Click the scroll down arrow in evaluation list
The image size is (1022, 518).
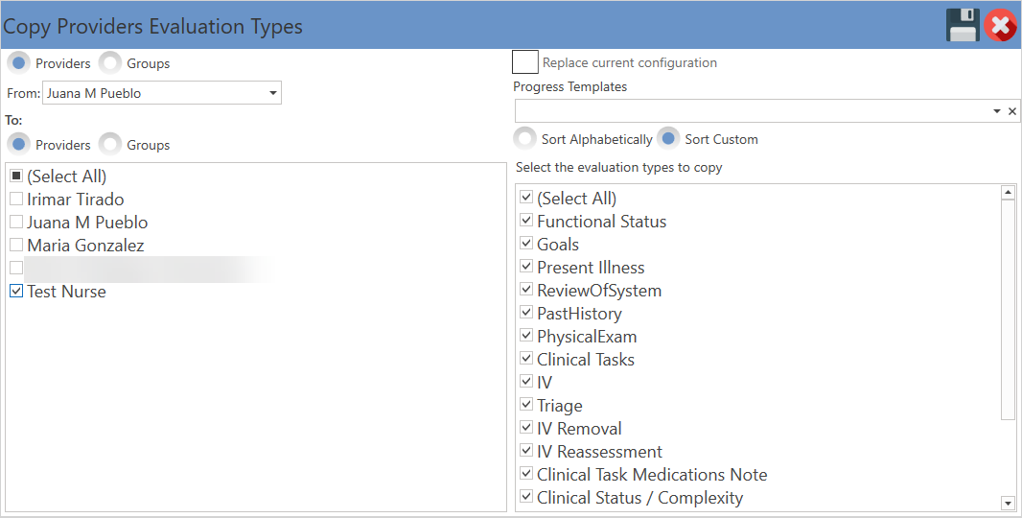click(x=1008, y=503)
